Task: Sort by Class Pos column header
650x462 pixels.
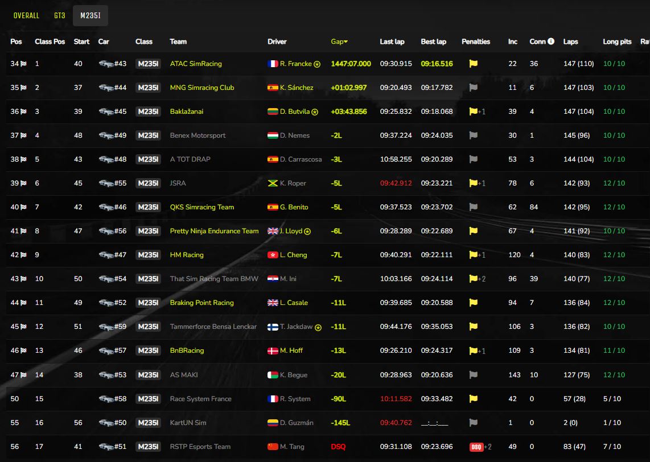Action: point(50,42)
